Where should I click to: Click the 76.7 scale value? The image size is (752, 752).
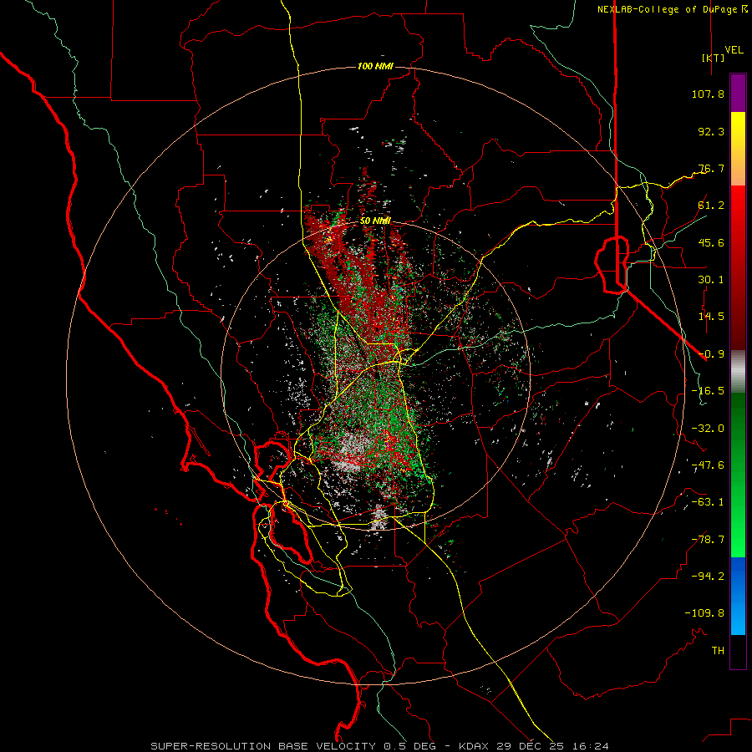point(711,168)
